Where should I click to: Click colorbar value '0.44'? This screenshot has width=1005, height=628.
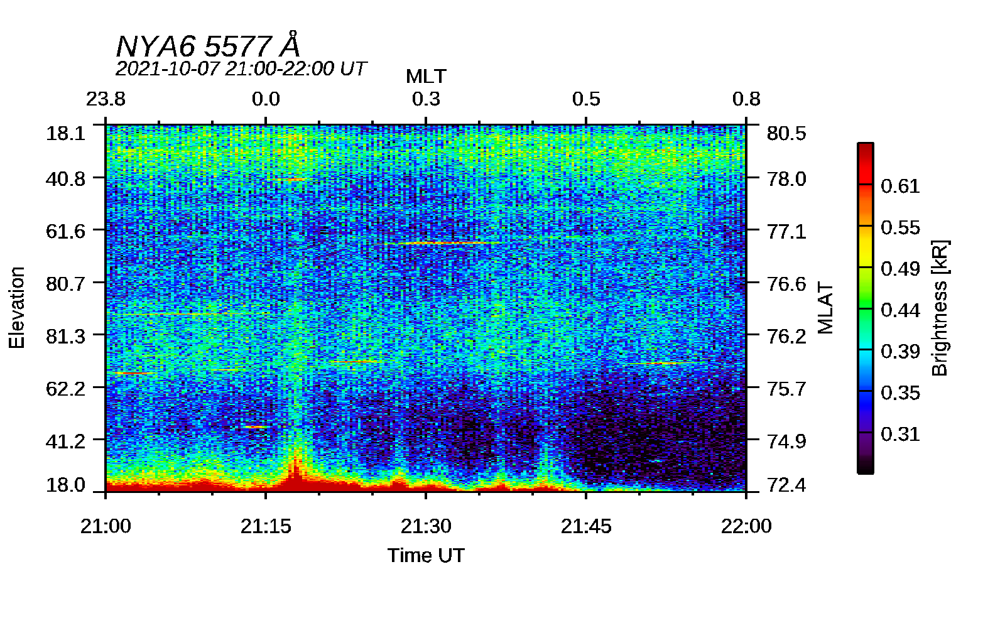point(900,310)
